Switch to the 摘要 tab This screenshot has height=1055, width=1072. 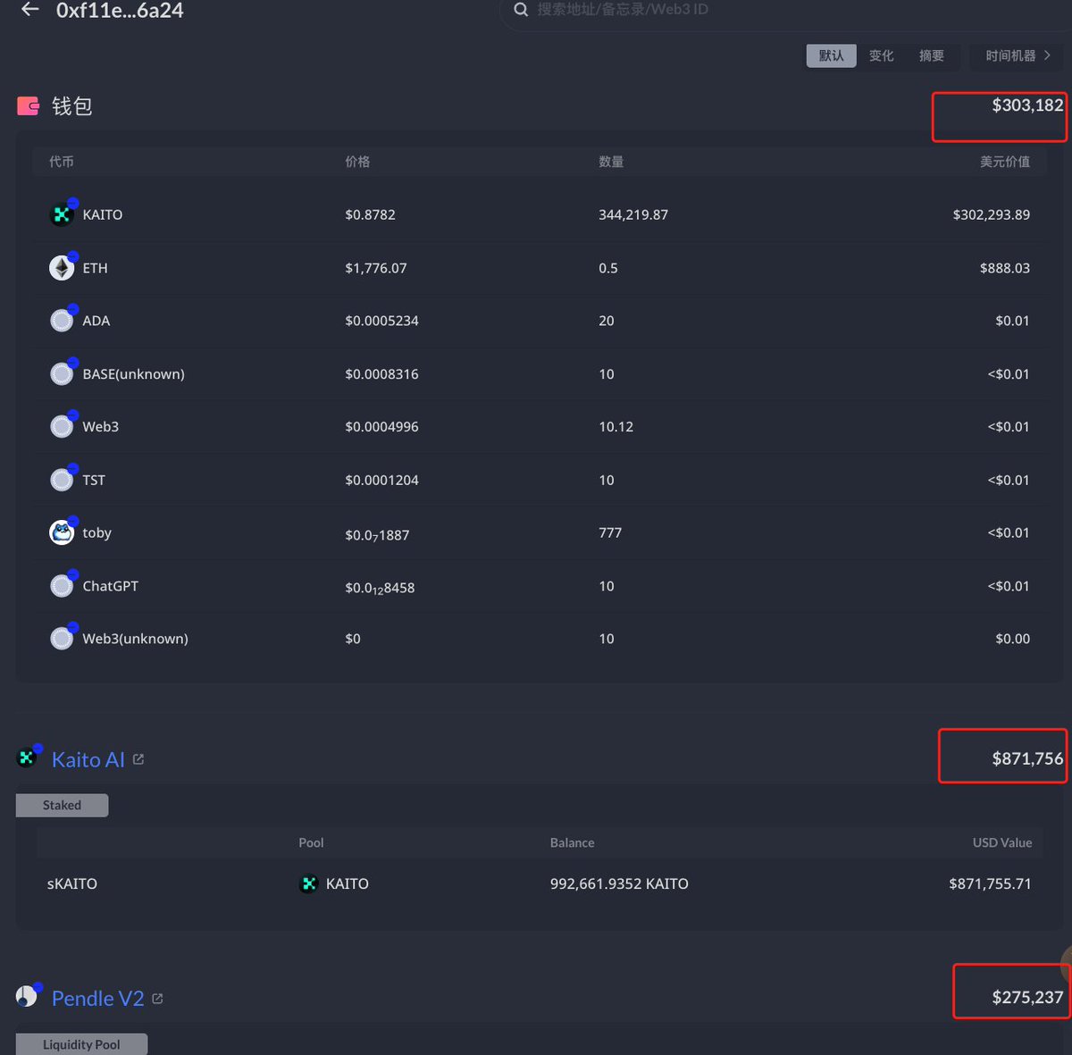(x=932, y=55)
